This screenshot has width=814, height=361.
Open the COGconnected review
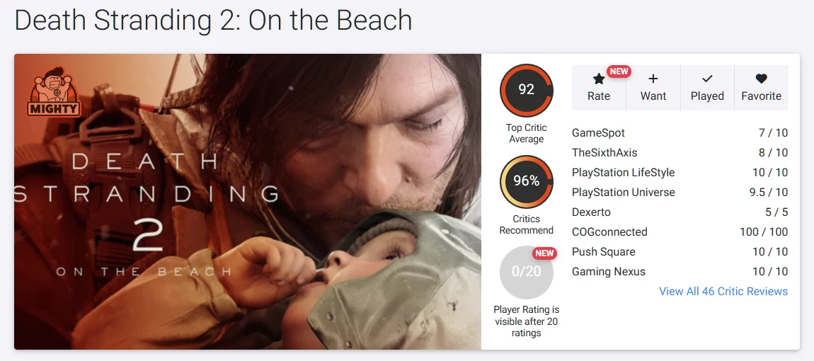609,232
